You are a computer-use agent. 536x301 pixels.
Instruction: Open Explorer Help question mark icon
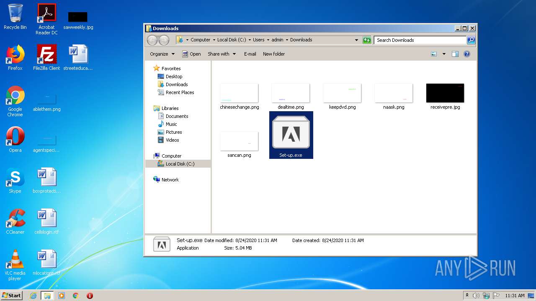(x=467, y=54)
